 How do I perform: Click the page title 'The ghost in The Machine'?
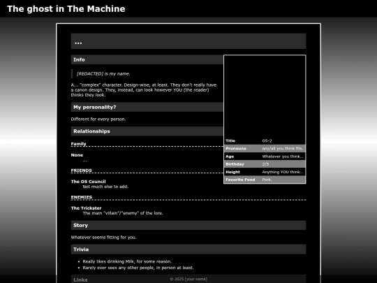pos(66,9)
